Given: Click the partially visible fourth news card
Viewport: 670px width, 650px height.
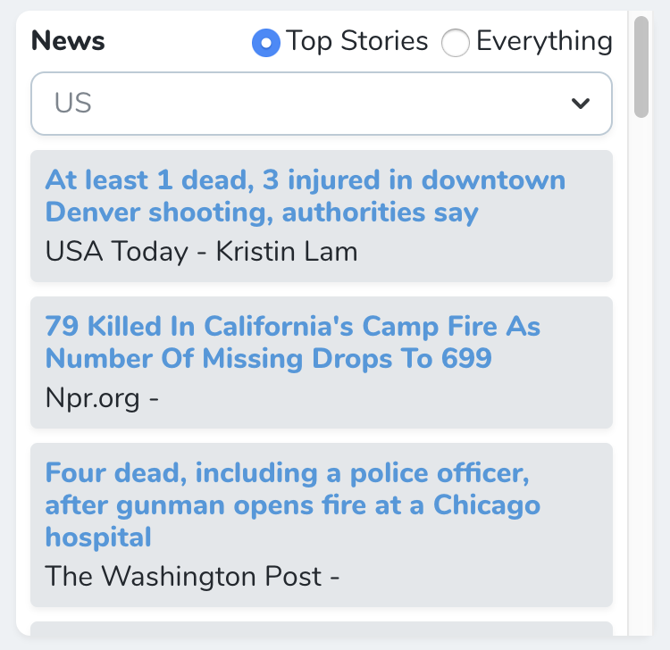Looking at the screenshot, I should (x=322, y=629).
